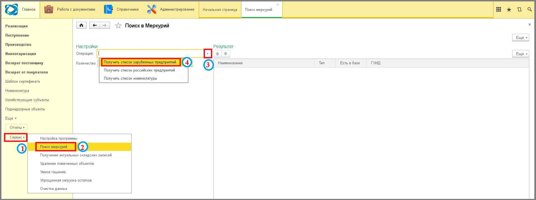Choose Настройка программы menu item
This screenshot has height=200, width=536.
coord(80,139)
